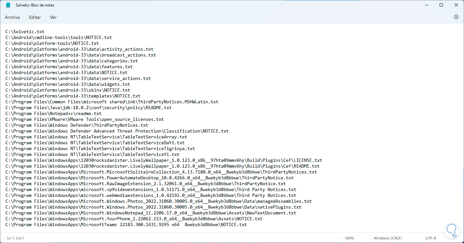Screen dimensions: 464x243
Task: Open the Archivo menu
Action: [x=12, y=17]
